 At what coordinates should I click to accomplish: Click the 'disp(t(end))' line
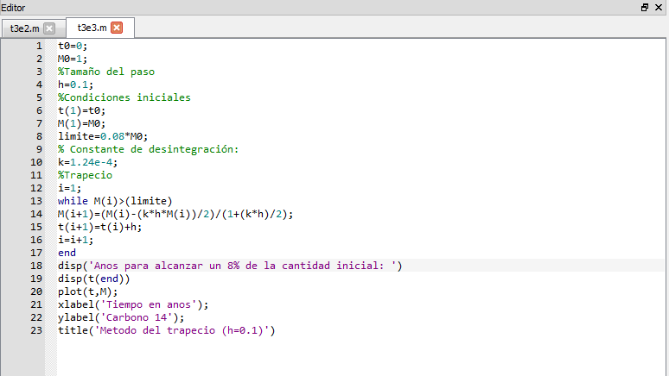[93, 279]
